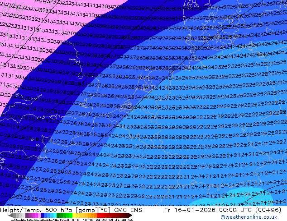This screenshot has height=221, width=287.
Task: Click the cyan swatch left of -18
Action: point(55,215)
